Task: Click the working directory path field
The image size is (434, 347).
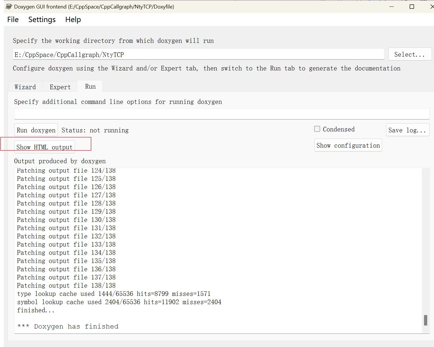Action: tap(199, 54)
